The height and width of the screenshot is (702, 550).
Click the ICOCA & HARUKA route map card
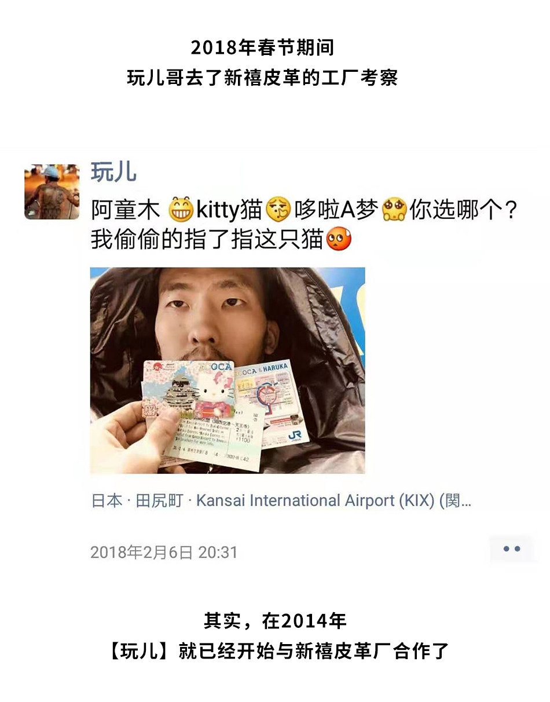pos(272,402)
